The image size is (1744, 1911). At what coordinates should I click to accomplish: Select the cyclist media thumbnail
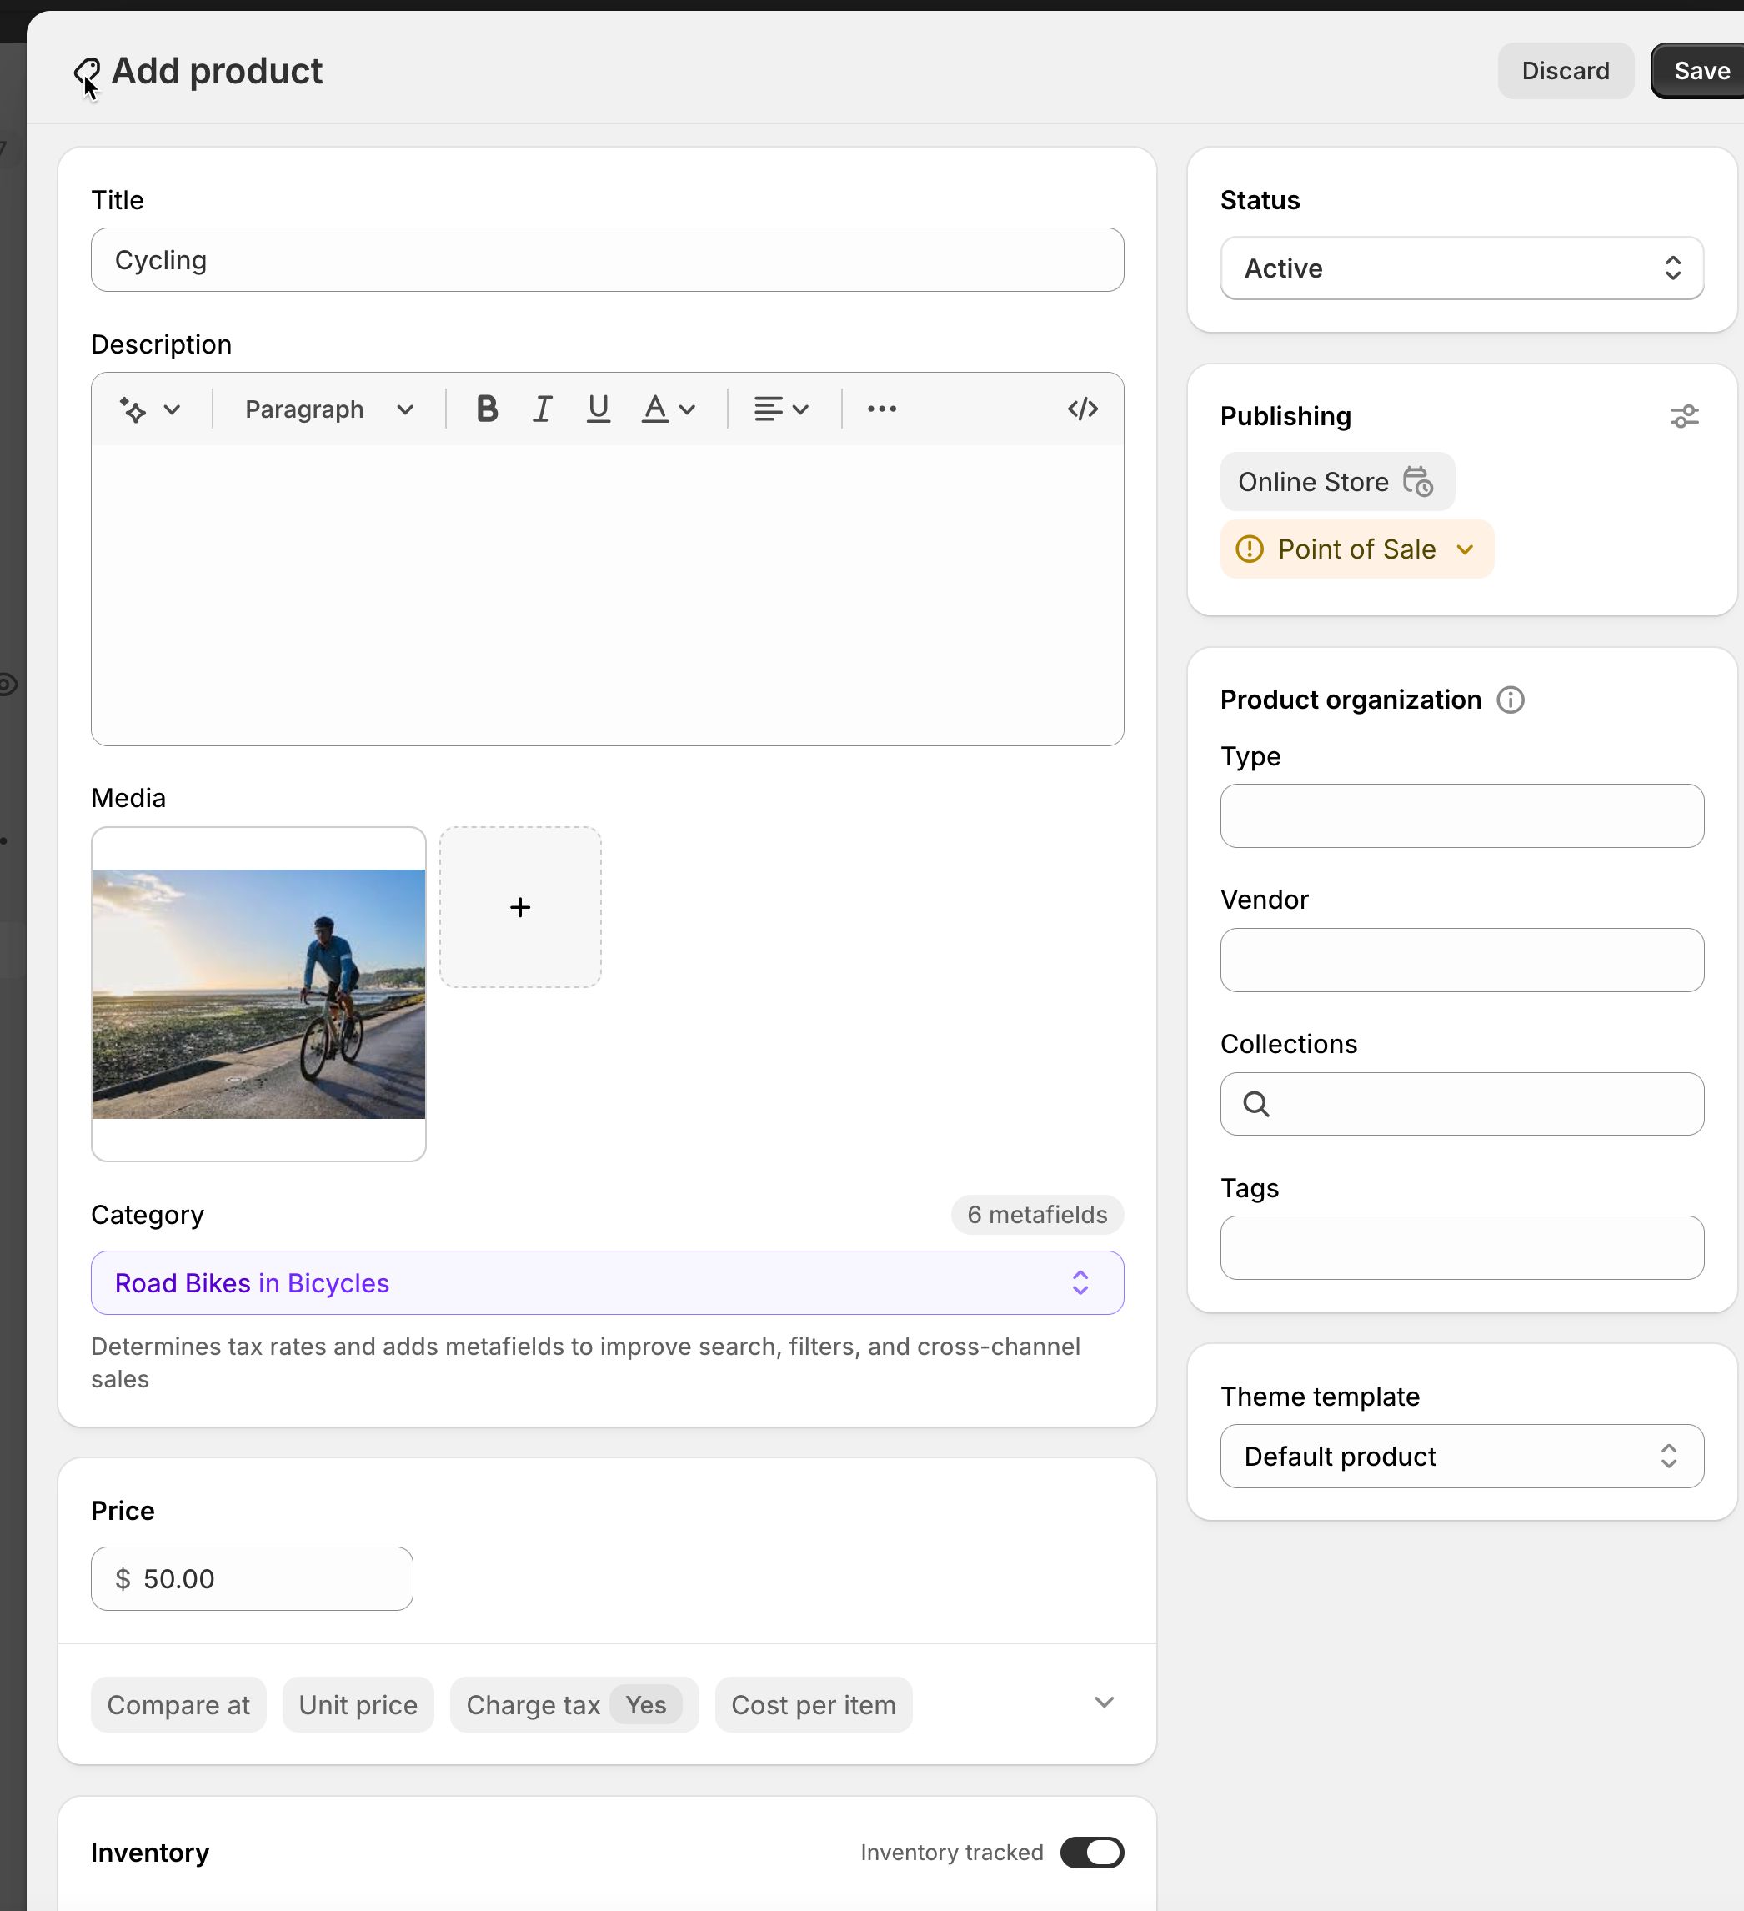pos(258,993)
